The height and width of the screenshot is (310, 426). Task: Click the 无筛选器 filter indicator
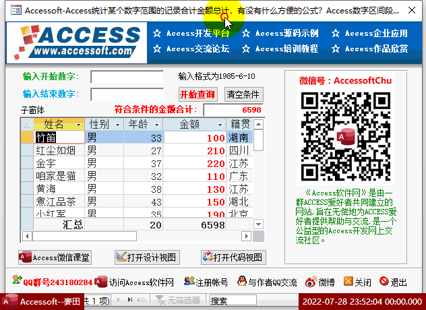pos(178,300)
